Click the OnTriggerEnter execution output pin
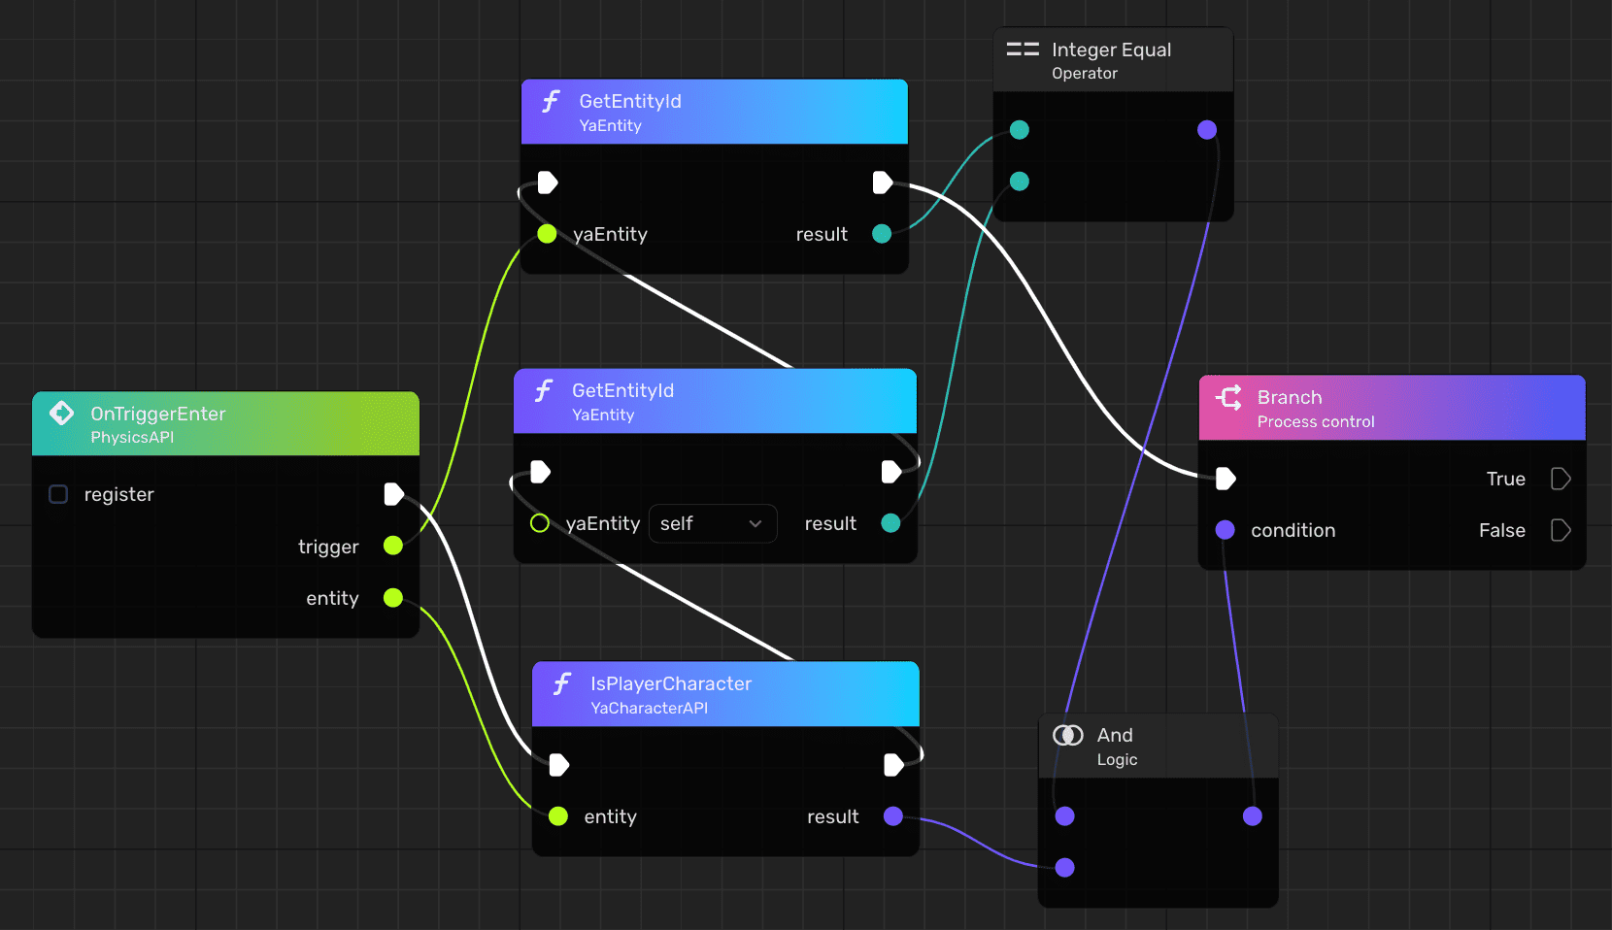Viewport: 1612px width, 930px height. point(393,494)
